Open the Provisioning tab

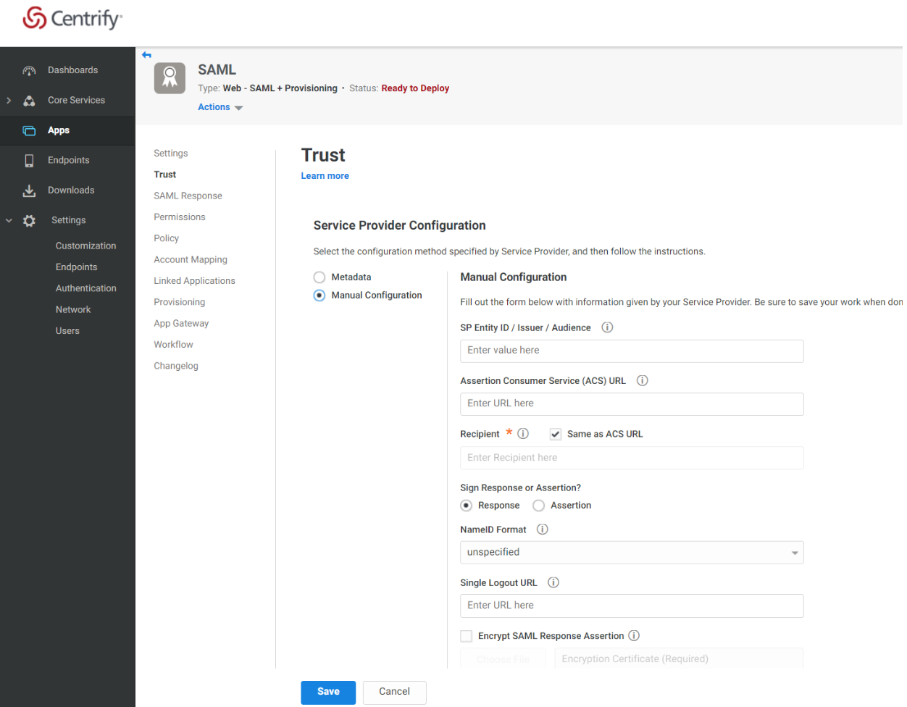pyautogui.click(x=180, y=302)
